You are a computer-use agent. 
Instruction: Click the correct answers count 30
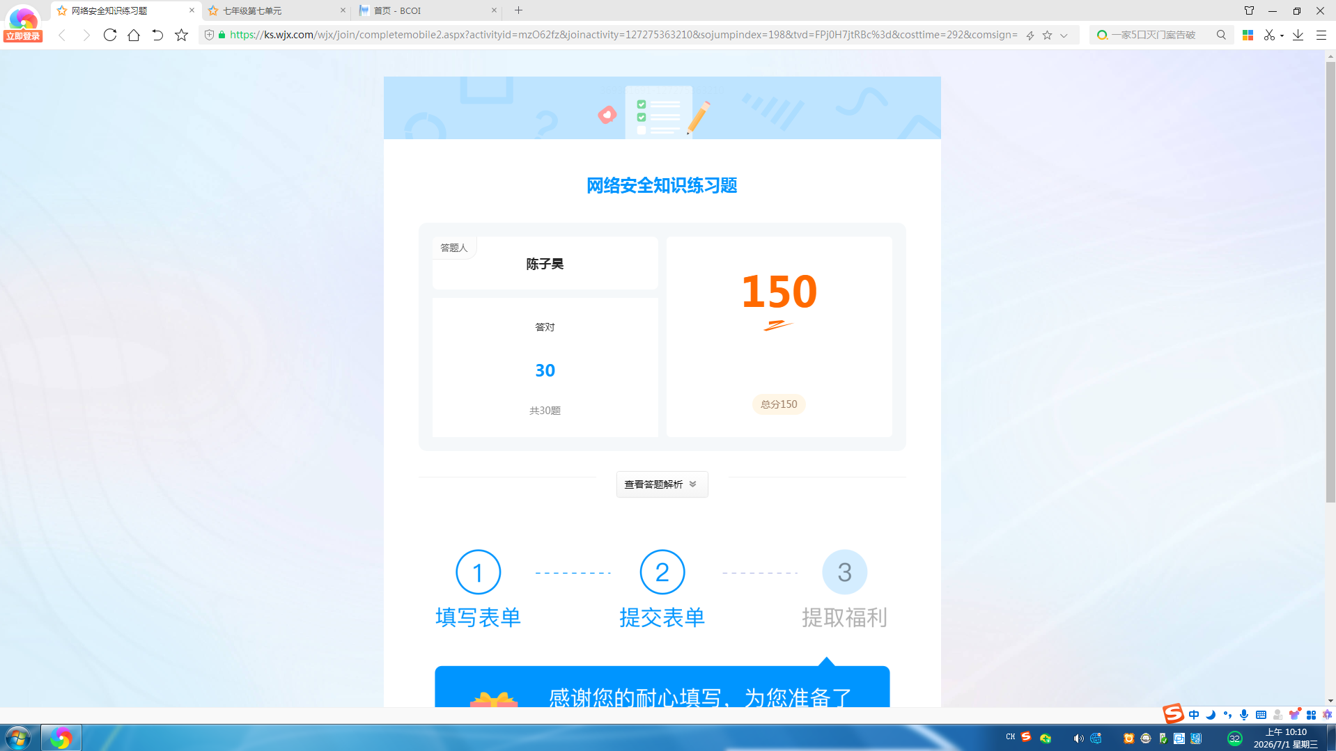(545, 370)
